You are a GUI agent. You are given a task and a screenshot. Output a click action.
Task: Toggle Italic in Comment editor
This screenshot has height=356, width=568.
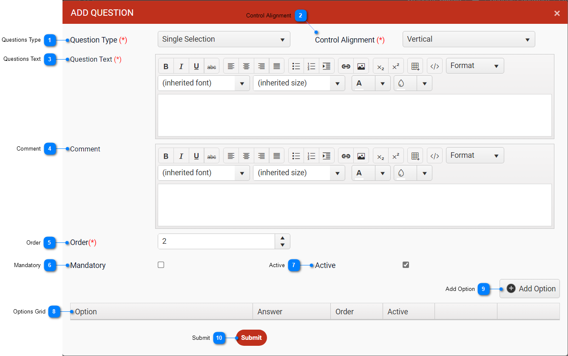click(x=182, y=156)
